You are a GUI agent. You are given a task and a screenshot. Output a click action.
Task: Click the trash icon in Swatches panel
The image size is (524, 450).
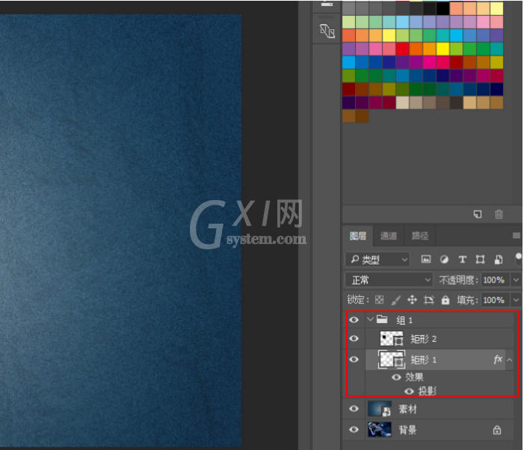click(499, 214)
